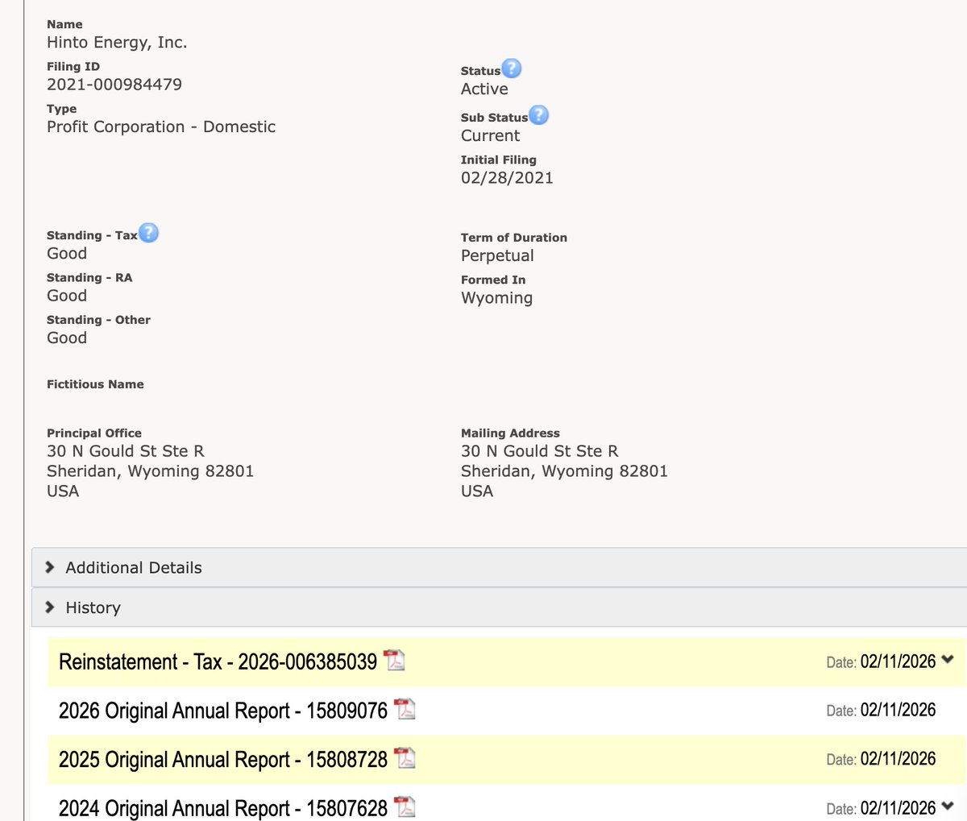967x821 pixels.
Task: Click the Good value under Standing - Other
Action: [x=67, y=338]
